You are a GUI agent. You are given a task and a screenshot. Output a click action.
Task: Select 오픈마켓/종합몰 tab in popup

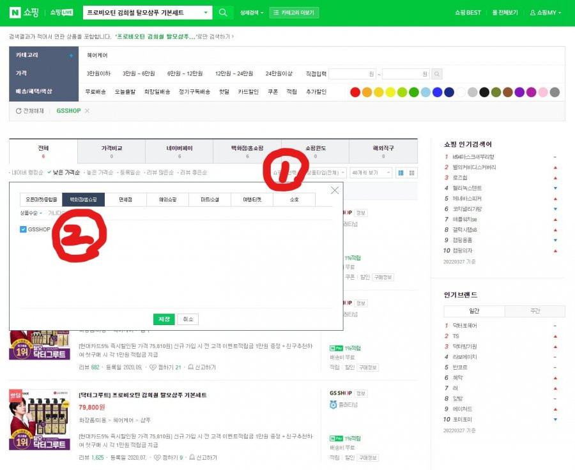click(x=41, y=199)
